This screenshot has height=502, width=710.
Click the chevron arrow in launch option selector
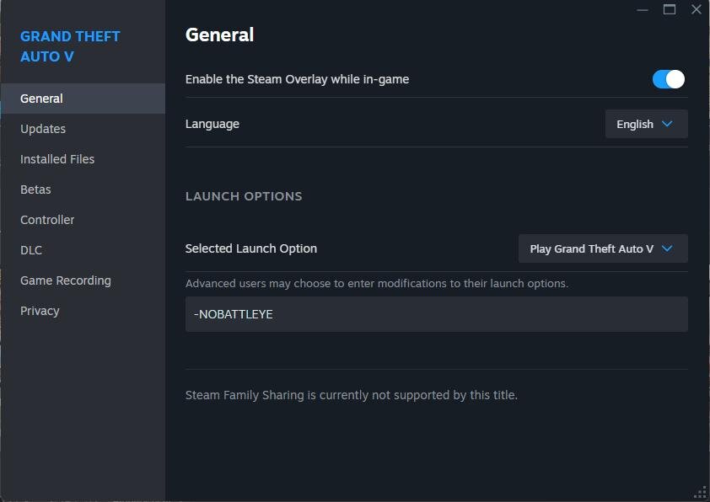(667, 248)
